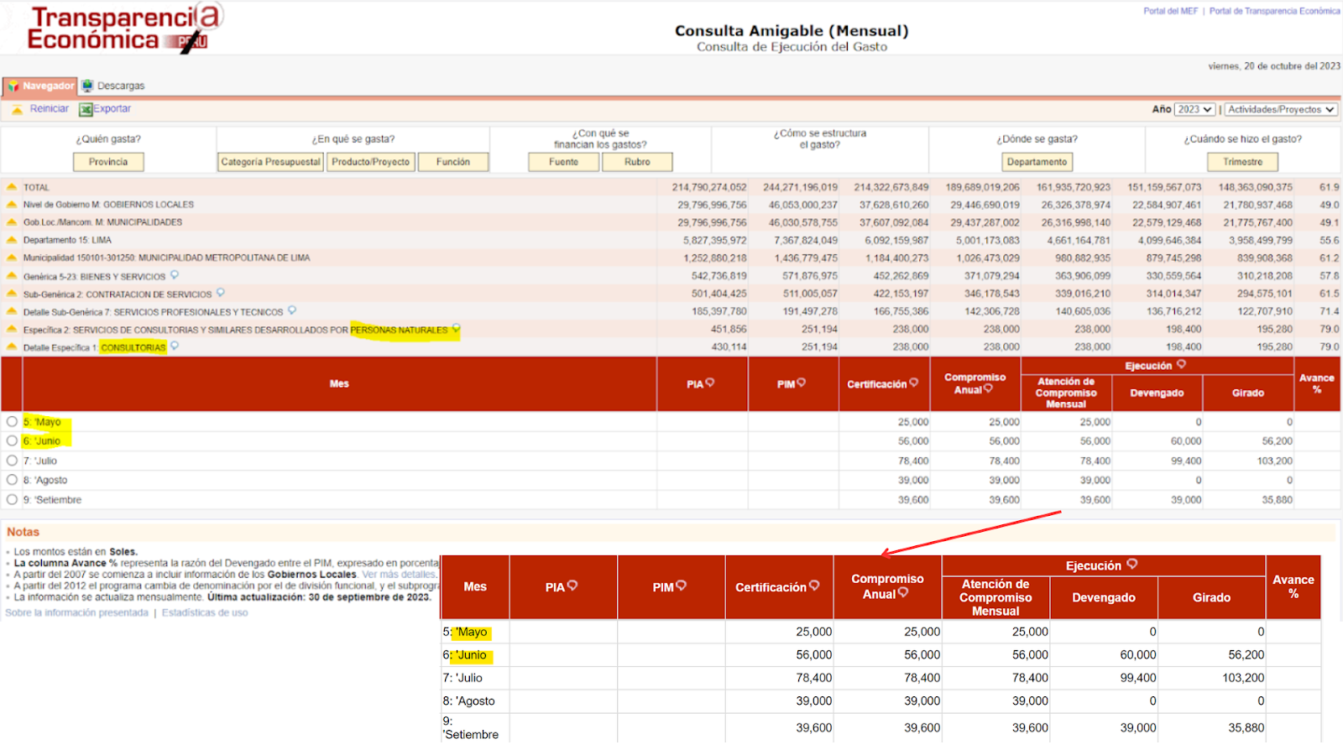Open Sobre la información presentada link
This screenshot has height=755, width=1343.
tap(76, 613)
